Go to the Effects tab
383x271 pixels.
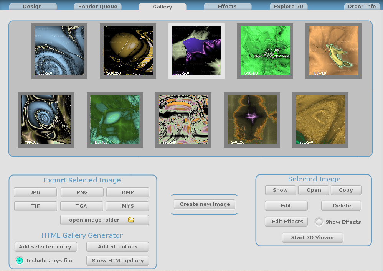(x=227, y=7)
